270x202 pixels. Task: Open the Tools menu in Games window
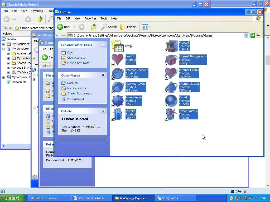pyautogui.click(x=104, y=18)
